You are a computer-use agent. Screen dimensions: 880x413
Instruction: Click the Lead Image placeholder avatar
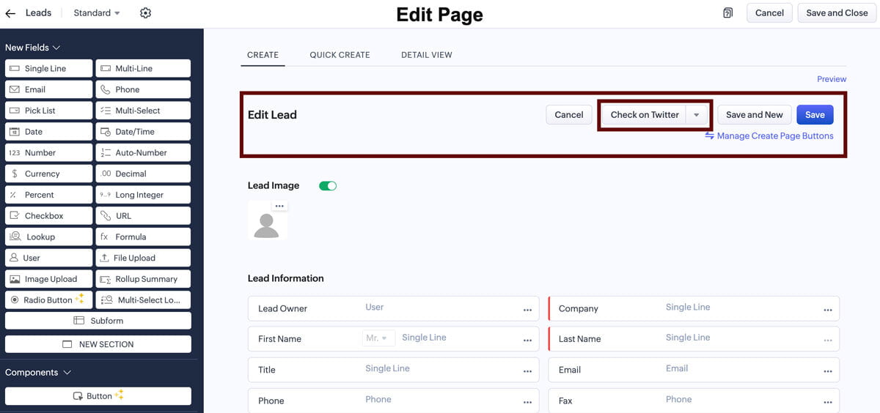267,220
